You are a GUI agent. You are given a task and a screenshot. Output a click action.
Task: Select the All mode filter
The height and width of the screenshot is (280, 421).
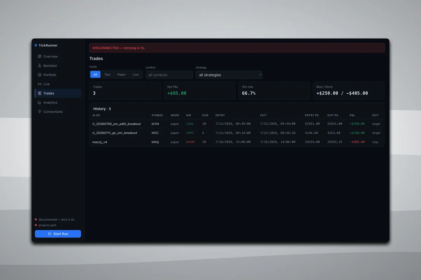tap(95, 75)
